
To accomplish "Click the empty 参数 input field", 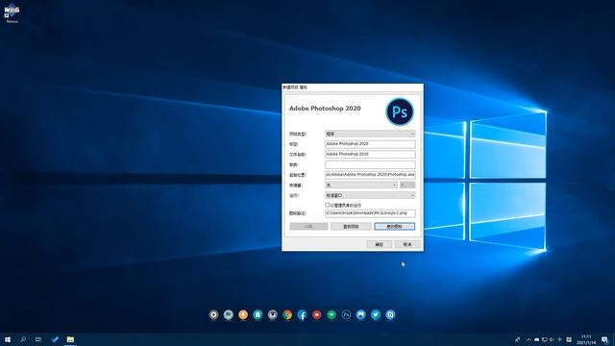I will click(370, 164).
